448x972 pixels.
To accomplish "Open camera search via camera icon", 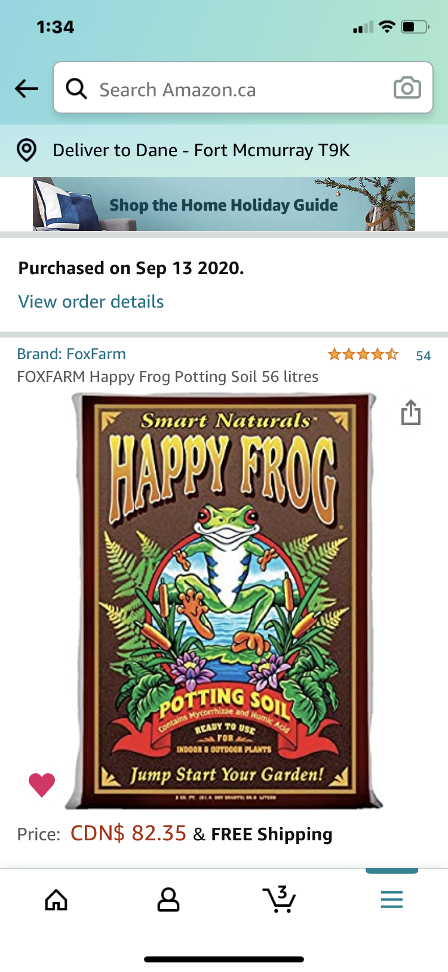I will (x=407, y=88).
